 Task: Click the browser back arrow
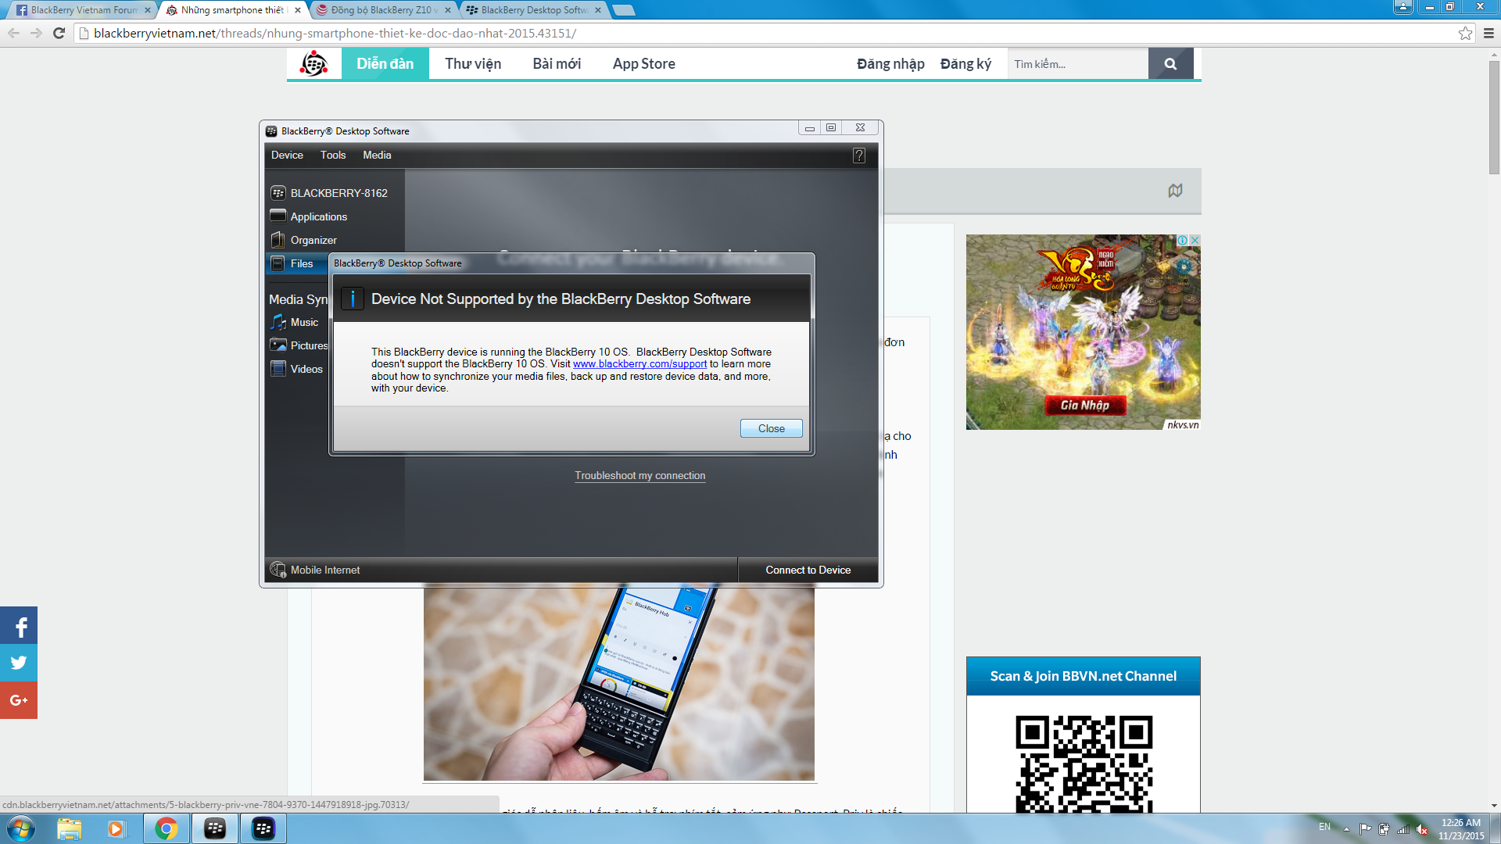click(13, 33)
